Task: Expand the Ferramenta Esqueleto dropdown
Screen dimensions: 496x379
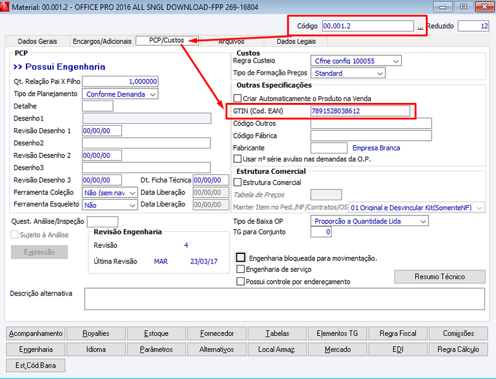Action: point(133,205)
